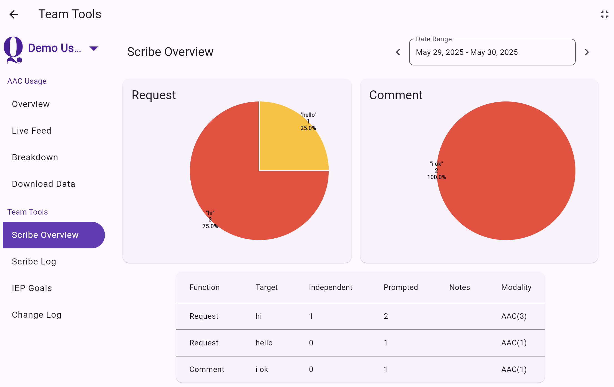The width and height of the screenshot is (614, 387).
Task: Navigate to IEP Goals
Action: 32,288
